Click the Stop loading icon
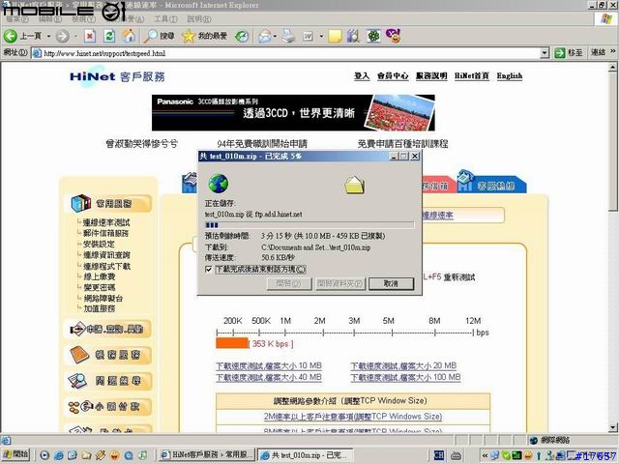This screenshot has width=619, height=464. [90, 37]
